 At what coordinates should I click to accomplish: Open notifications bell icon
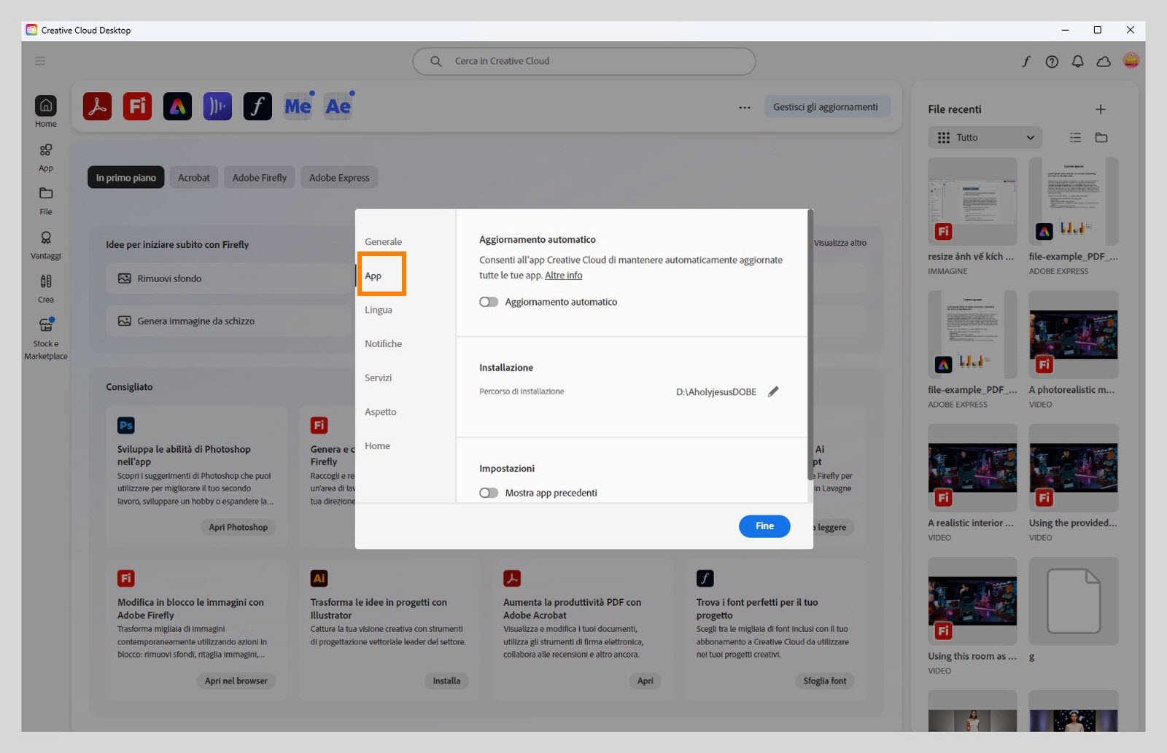(x=1077, y=62)
